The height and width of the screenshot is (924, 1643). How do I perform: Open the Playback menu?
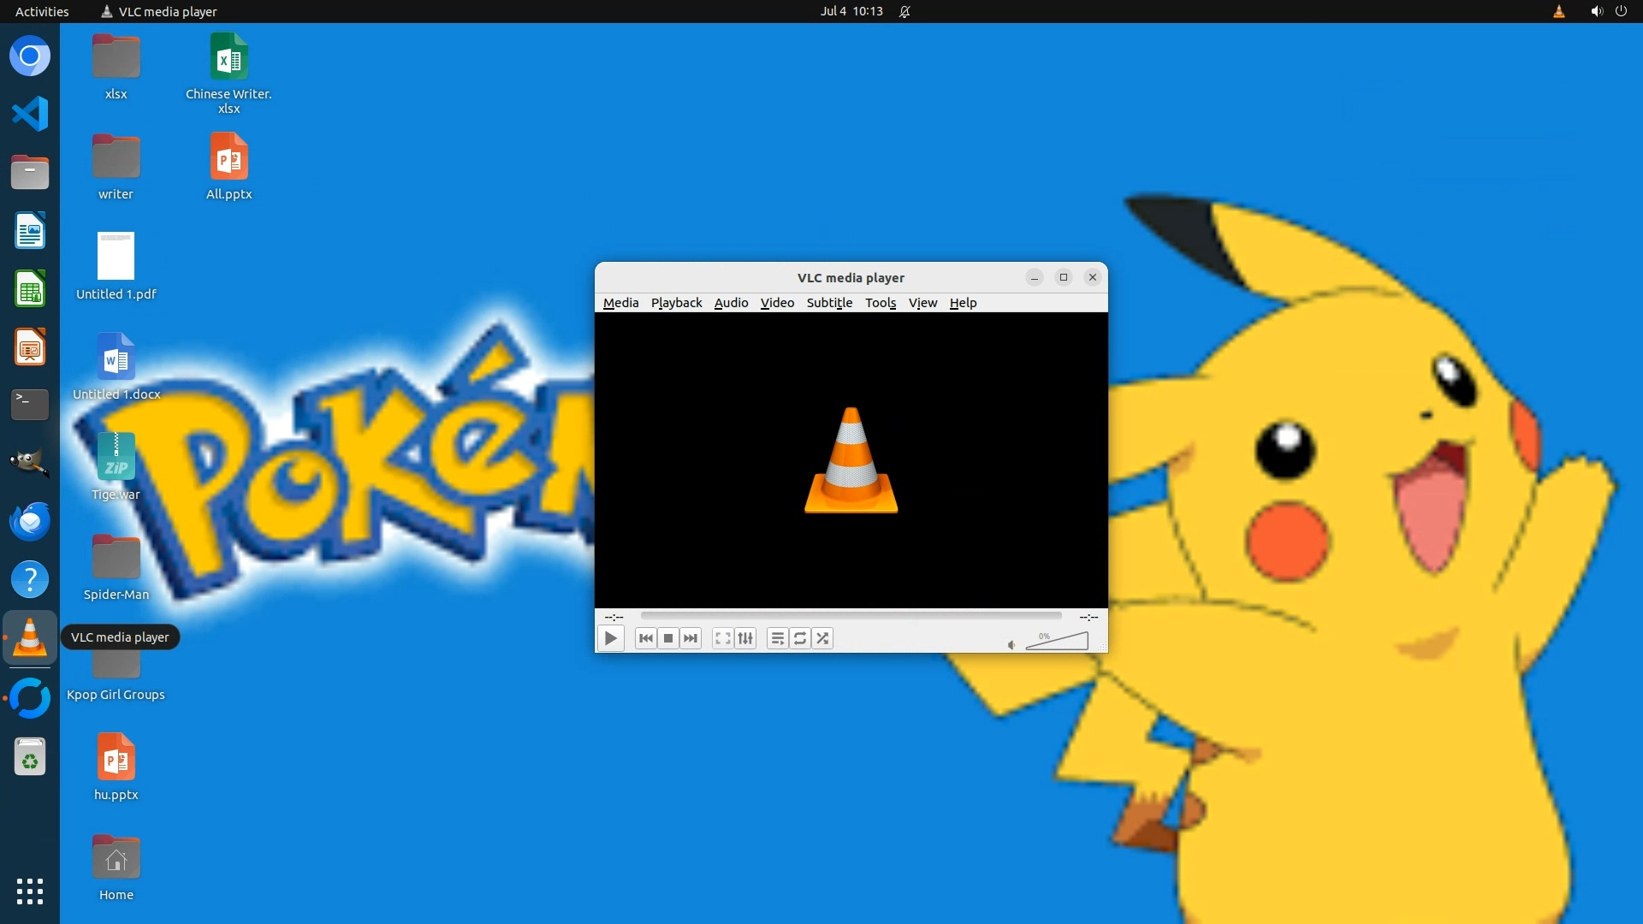pos(676,303)
